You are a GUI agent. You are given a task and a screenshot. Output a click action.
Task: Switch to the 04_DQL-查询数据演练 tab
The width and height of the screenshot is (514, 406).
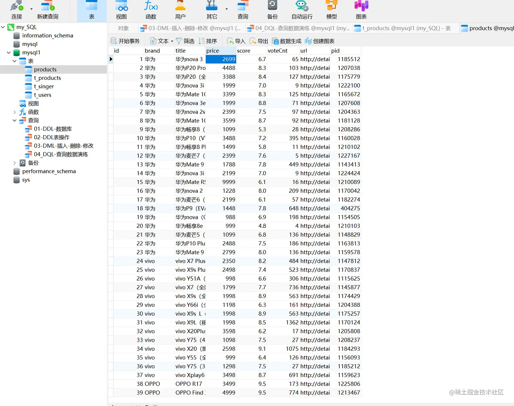coord(298,28)
